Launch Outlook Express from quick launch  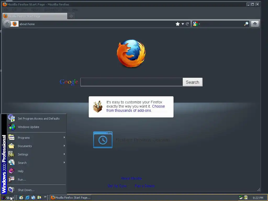[x=33, y=198]
